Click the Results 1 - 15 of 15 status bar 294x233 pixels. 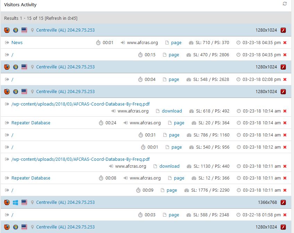[x=41, y=18]
